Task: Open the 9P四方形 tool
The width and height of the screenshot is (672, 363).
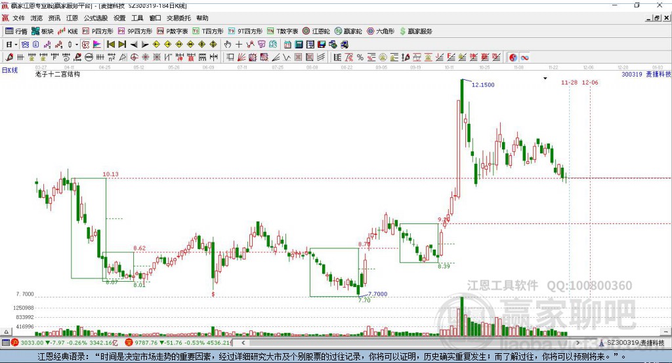Action: coord(135,31)
